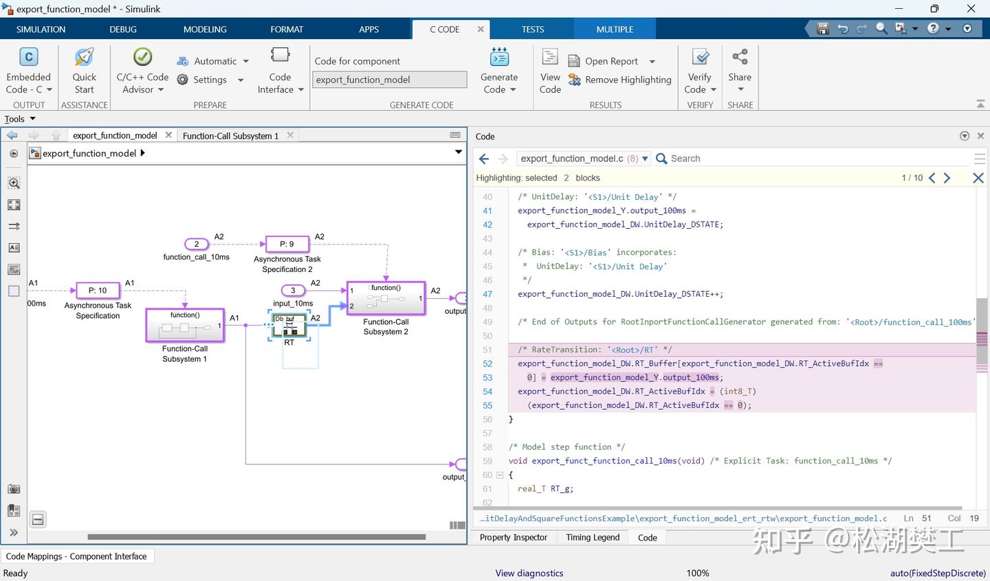990x581 pixels.
Task: Open View Code in results
Action: pyautogui.click(x=550, y=58)
